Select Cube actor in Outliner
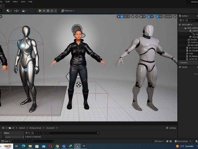This screenshot has height=149, width=198. tap(191, 53)
